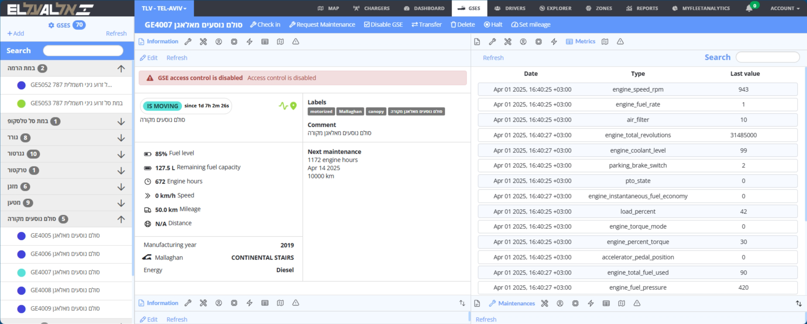The width and height of the screenshot is (807, 324).
Task: Click the notifications bell icon
Action: (x=749, y=9)
